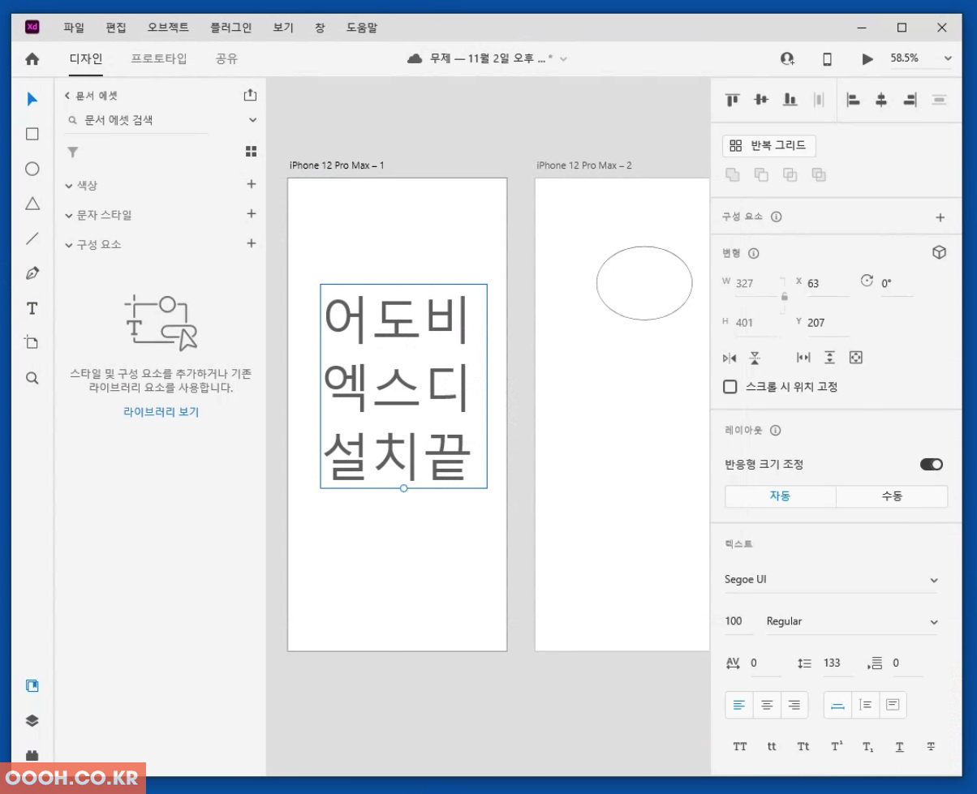Switch assets to grid view

tap(252, 152)
